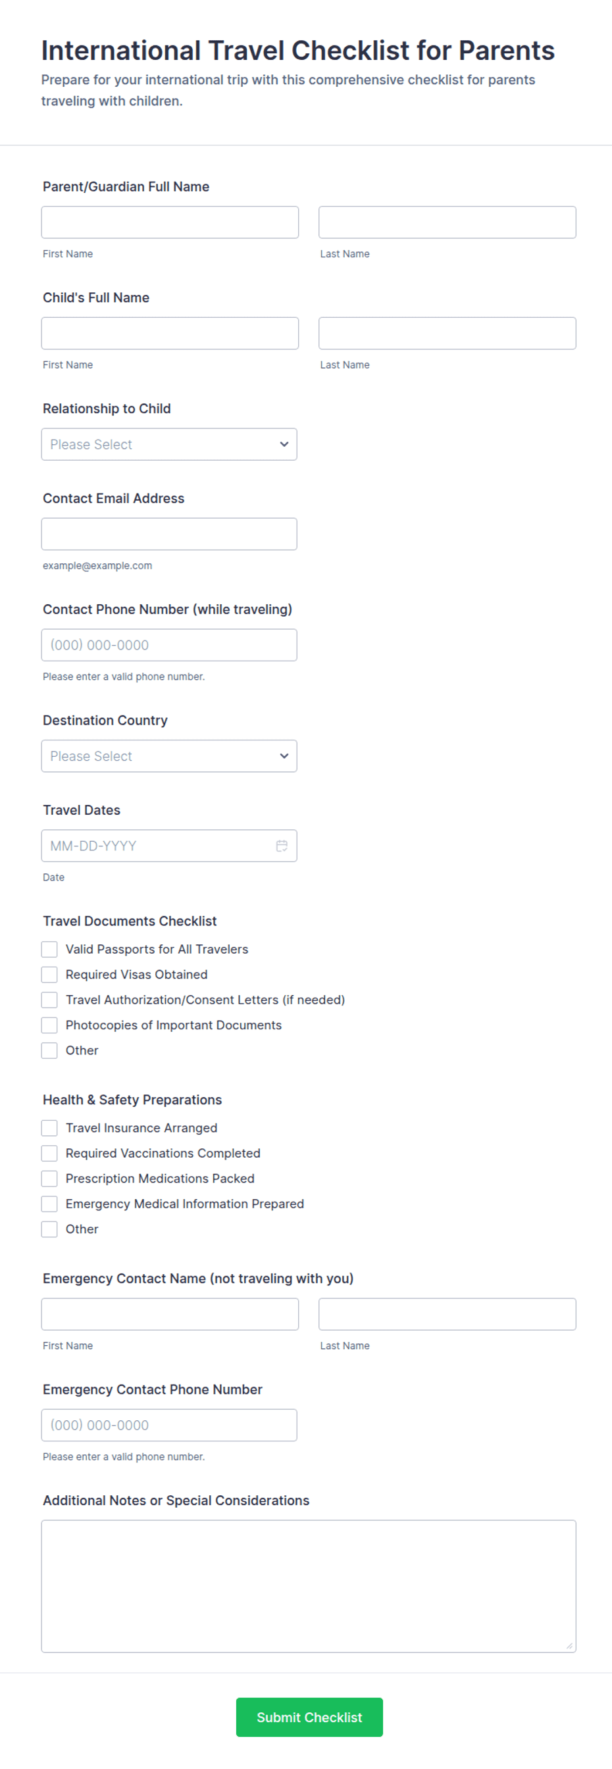Expand the Destination Country dropdown
612x1769 pixels.
pos(169,756)
